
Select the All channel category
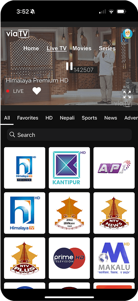[x=7, y=118]
